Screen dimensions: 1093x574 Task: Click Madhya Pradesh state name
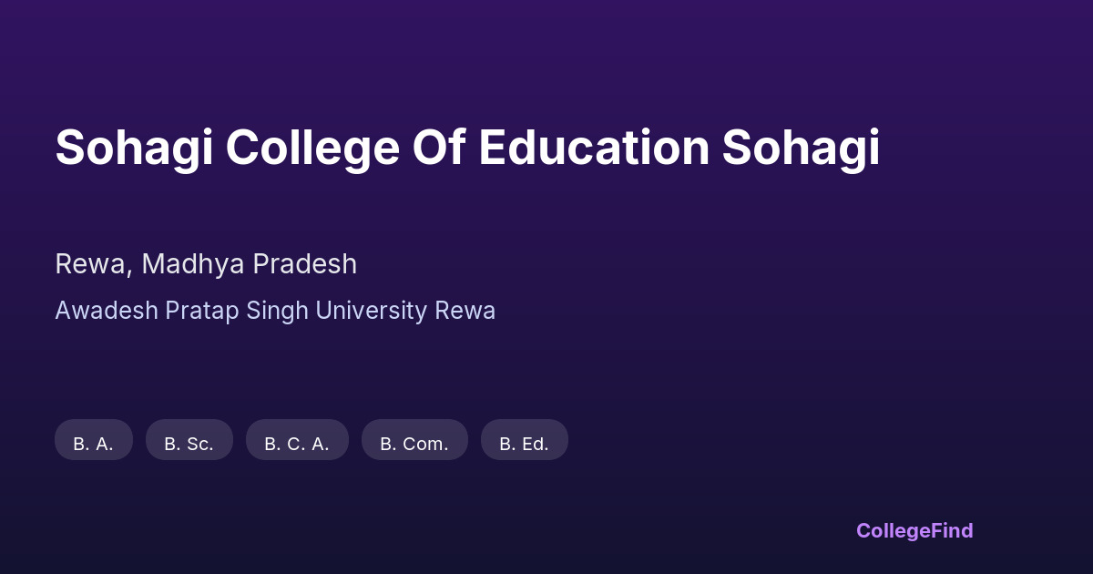point(249,264)
